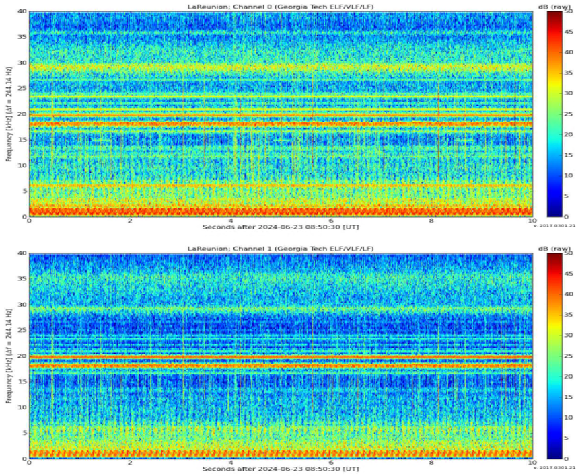Click the bottom plot's x-axis time label
Screen dimensions: 576x476
(280, 469)
